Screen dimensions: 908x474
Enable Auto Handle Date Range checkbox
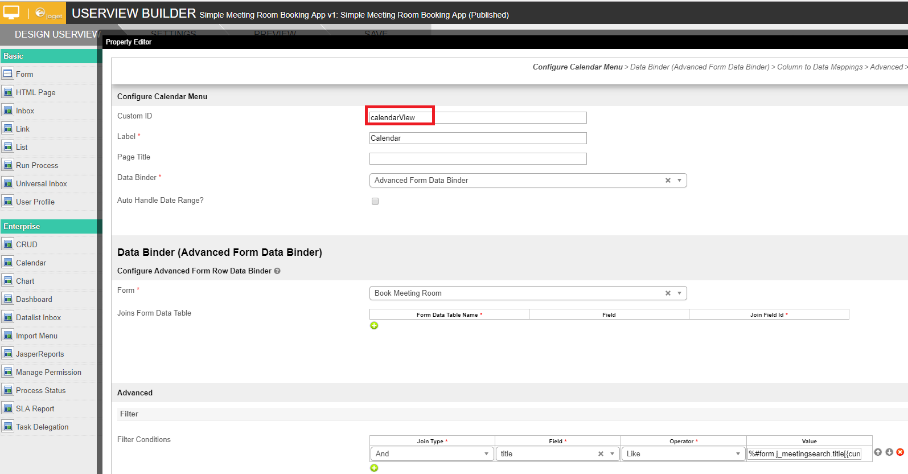(x=375, y=201)
